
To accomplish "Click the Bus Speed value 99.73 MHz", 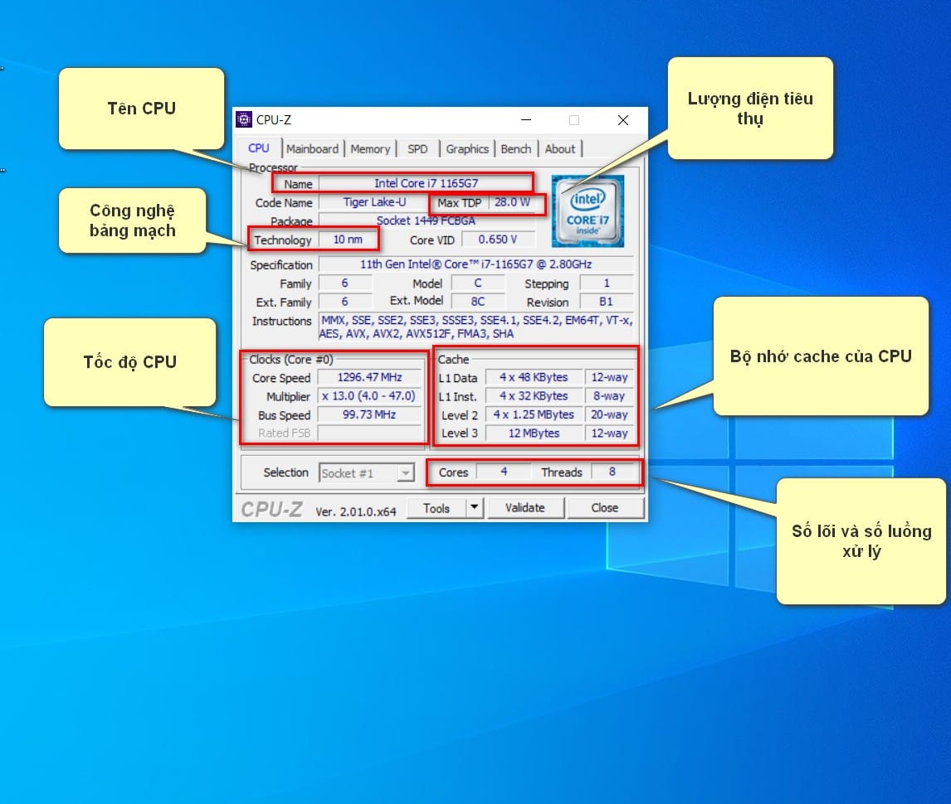I will click(369, 414).
